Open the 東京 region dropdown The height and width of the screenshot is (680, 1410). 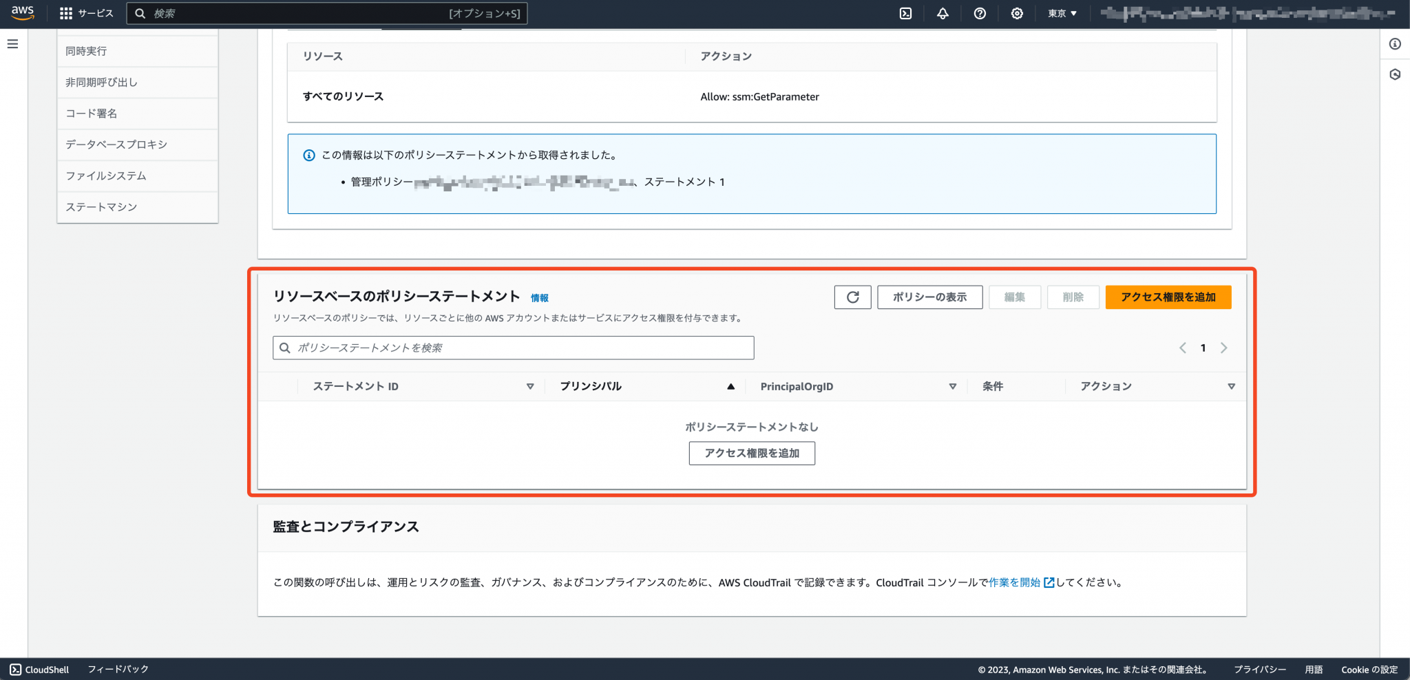click(x=1062, y=13)
